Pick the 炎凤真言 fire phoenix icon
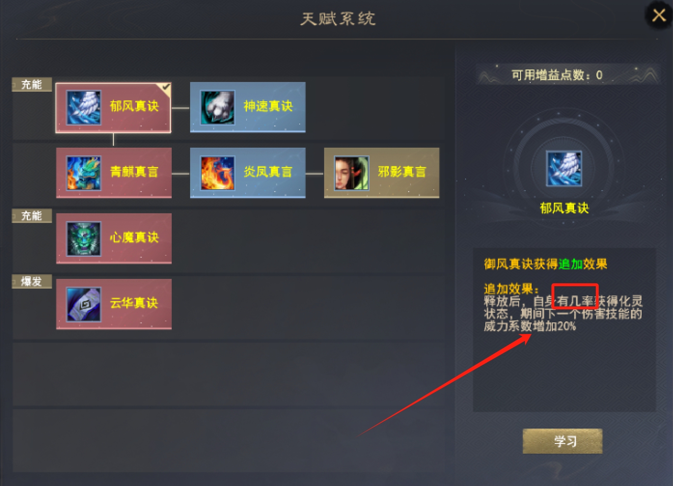Screen dimensions: 673x486 point(218,173)
